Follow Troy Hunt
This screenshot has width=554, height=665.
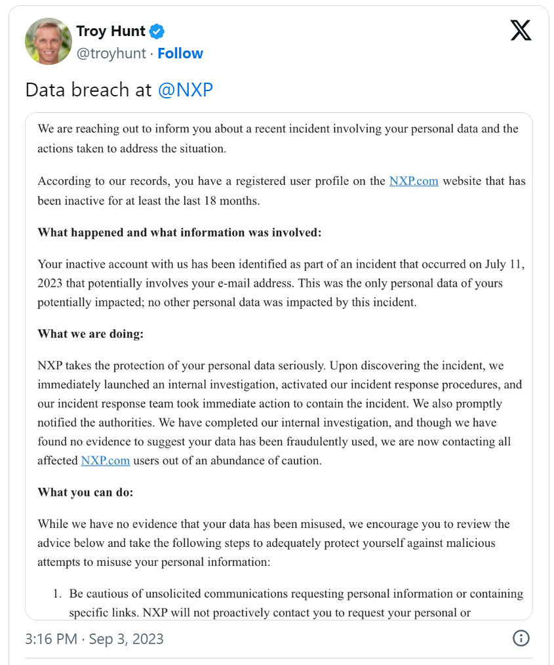pos(180,53)
